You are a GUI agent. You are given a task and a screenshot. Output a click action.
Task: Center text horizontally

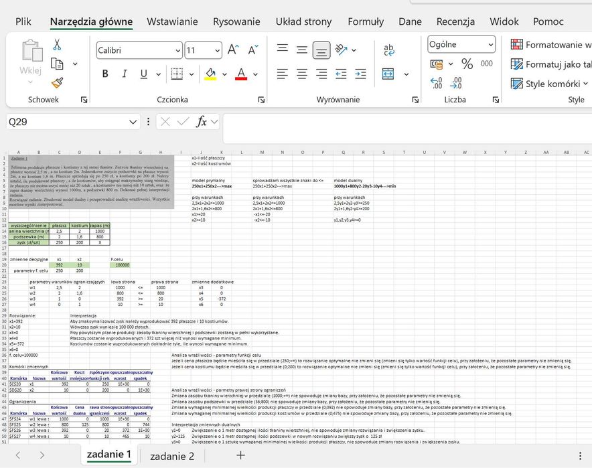tap(301, 74)
